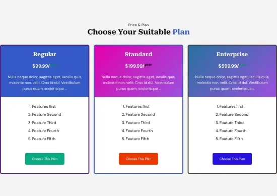The width and height of the screenshot is (277, 196).
Task: Click Features first in Regular card
Action: [42, 107]
